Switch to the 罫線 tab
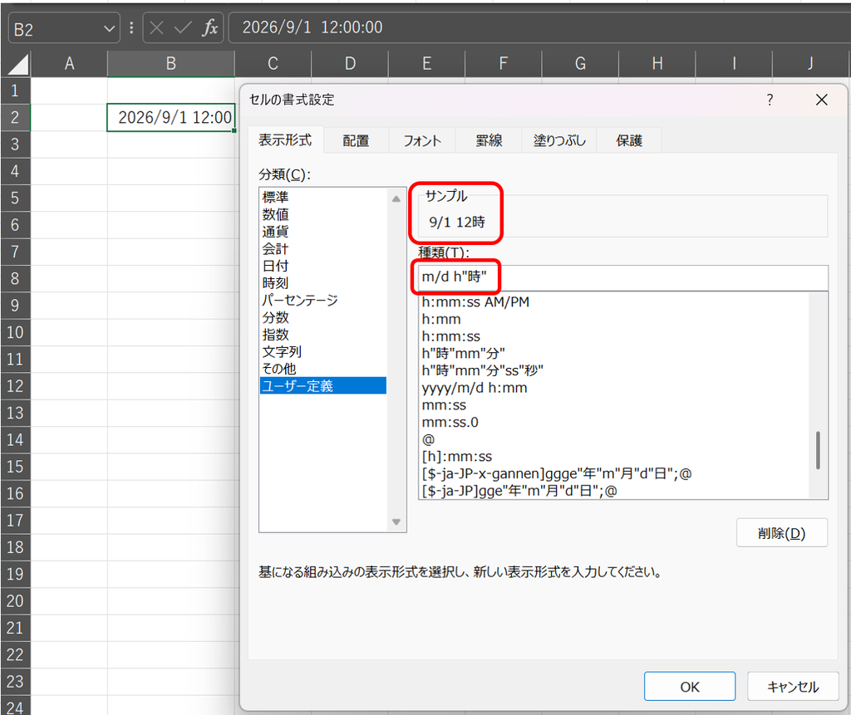Image resolution: width=851 pixels, height=715 pixels. [x=489, y=141]
